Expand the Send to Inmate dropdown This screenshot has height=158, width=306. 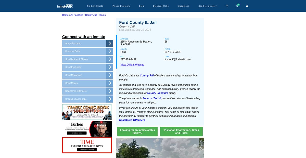click(x=208, y=6)
